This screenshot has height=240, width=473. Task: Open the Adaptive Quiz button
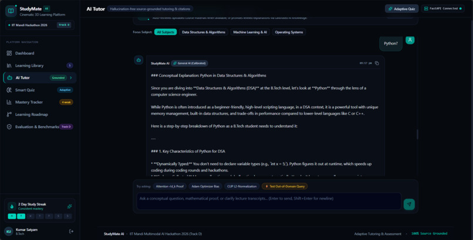(x=401, y=9)
